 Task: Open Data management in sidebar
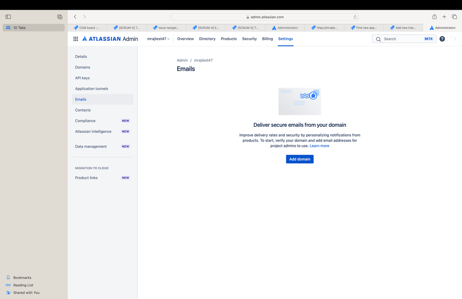(103, 147)
